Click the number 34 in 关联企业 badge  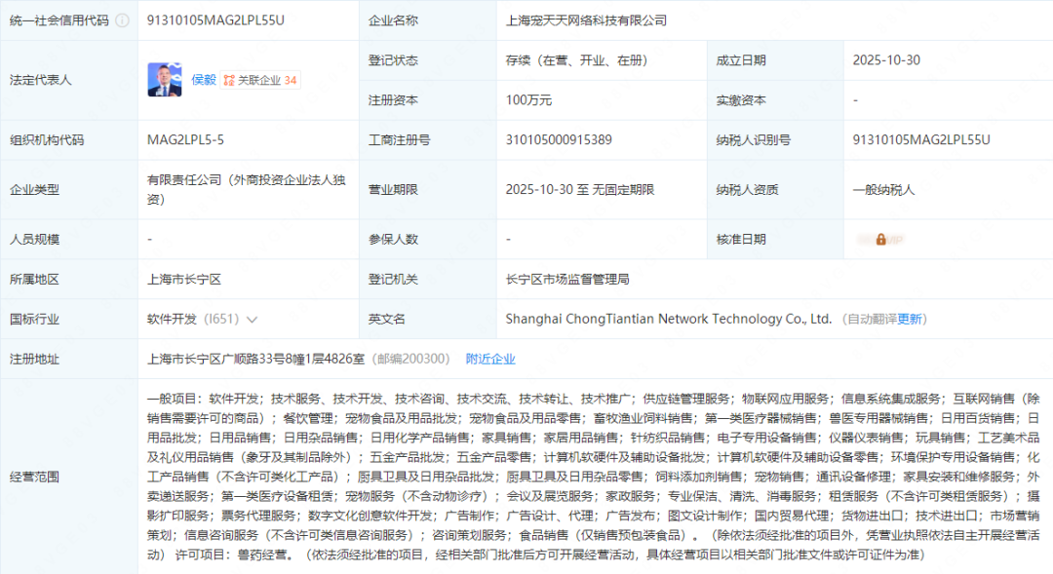coord(291,81)
